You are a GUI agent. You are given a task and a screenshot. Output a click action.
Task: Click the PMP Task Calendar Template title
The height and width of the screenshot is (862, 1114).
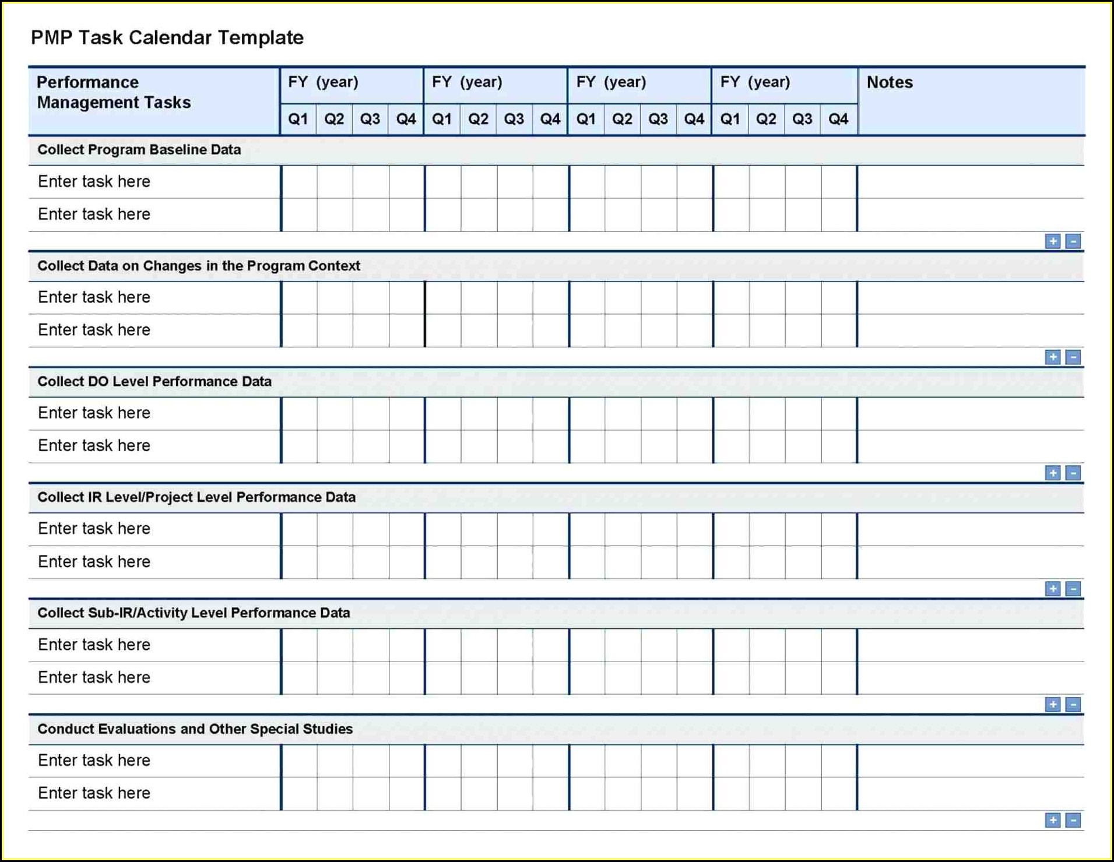coord(167,38)
